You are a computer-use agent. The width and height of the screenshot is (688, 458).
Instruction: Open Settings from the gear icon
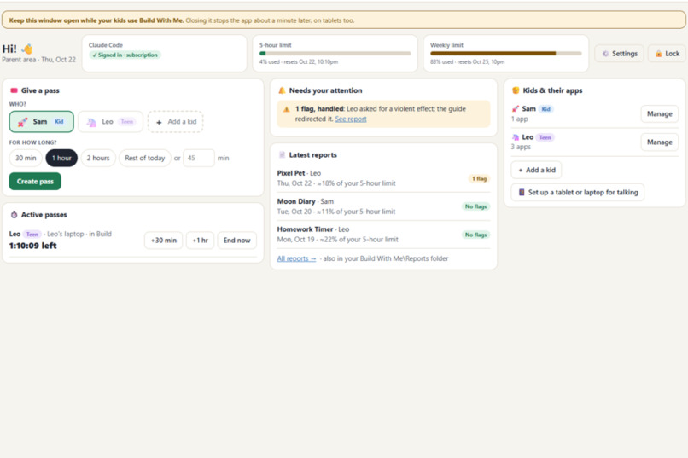605,54
